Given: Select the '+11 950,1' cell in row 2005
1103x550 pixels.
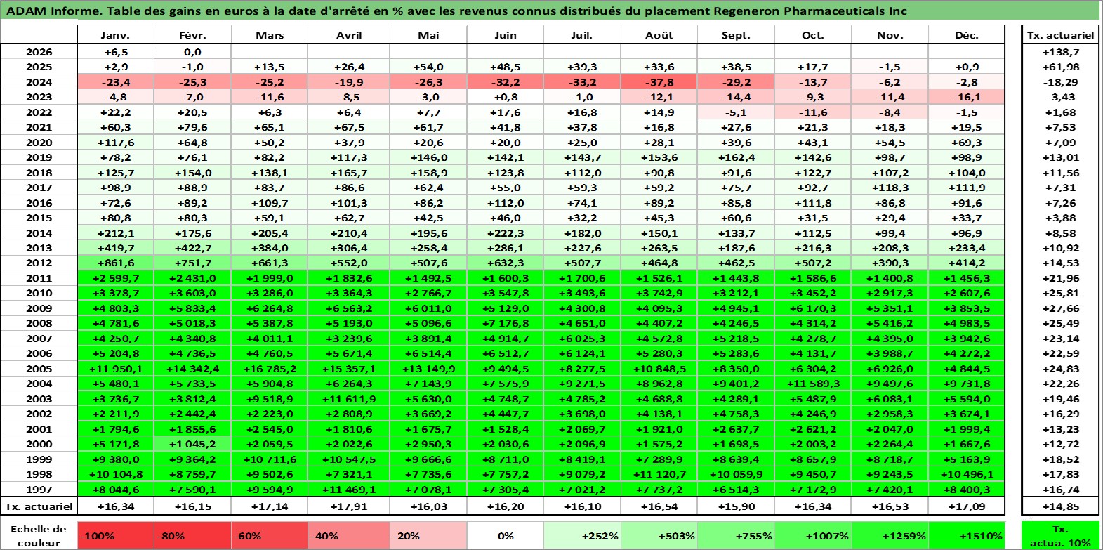Looking at the screenshot, I should (115, 369).
